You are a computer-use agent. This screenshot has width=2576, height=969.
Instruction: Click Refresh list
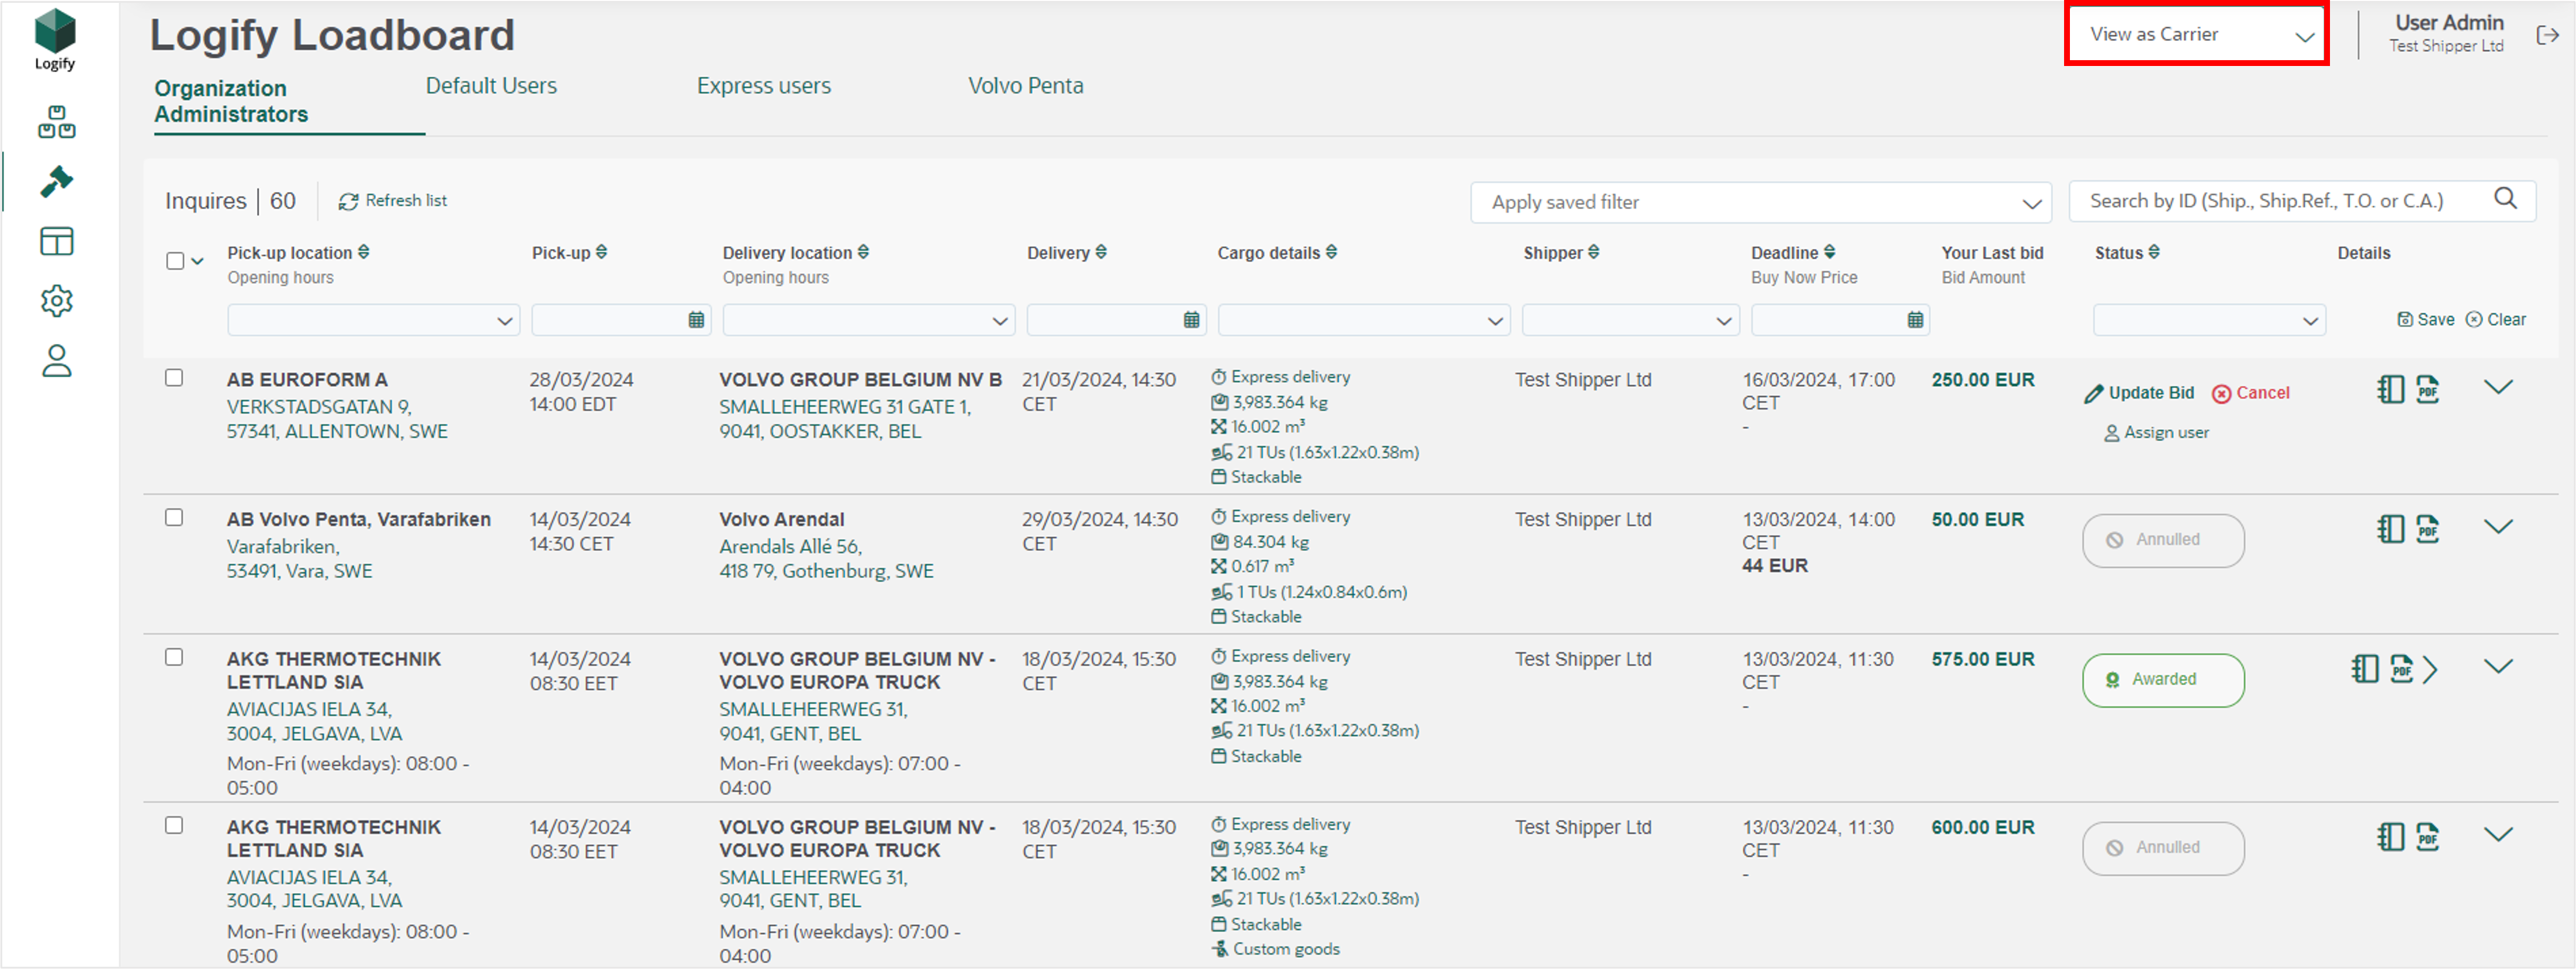[392, 201]
